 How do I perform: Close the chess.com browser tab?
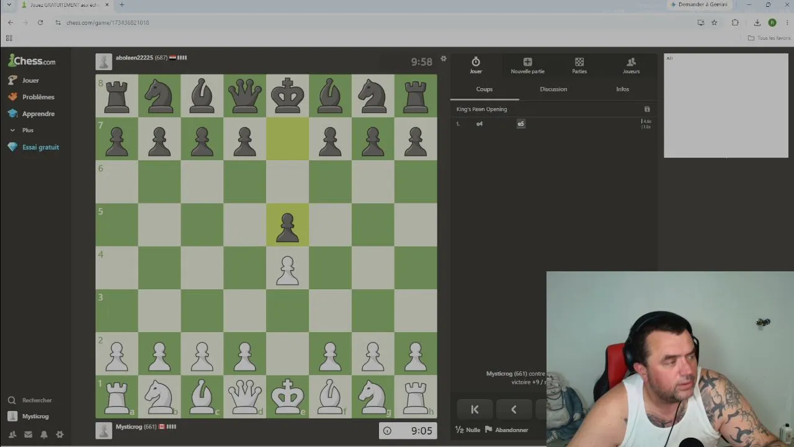click(x=106, y=5)
